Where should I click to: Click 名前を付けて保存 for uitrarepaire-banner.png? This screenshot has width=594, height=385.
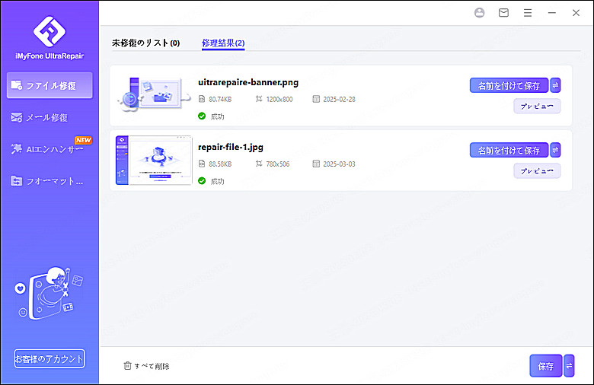click(x=509, y=85)
